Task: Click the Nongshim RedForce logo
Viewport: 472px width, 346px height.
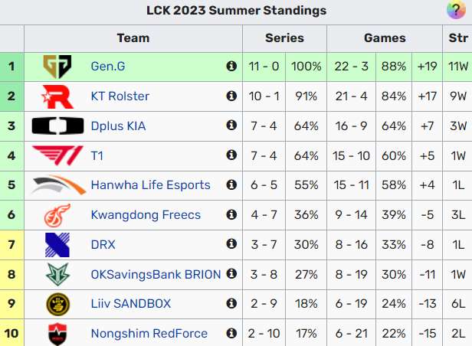Action: tap(57, 333)
